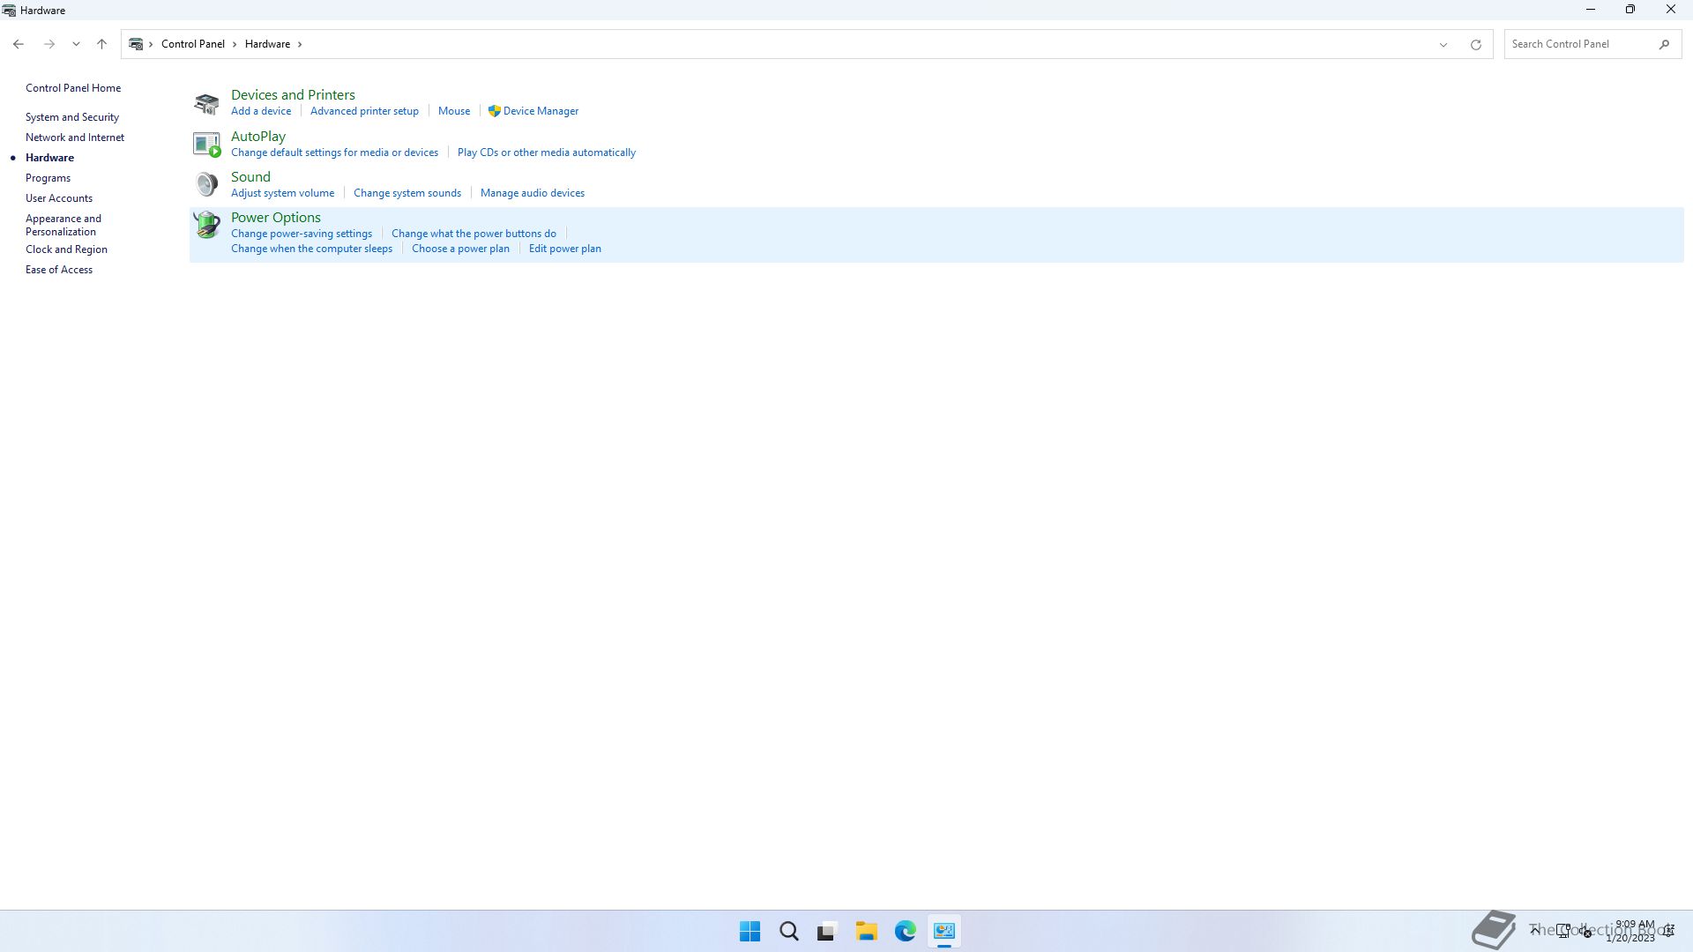
Task: Open Manage audio devices link
Action: click(532, 193)
